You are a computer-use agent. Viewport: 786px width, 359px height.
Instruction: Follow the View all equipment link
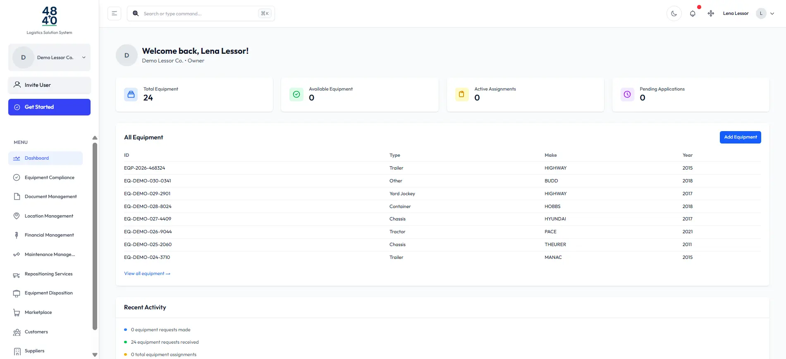point(147,274)
